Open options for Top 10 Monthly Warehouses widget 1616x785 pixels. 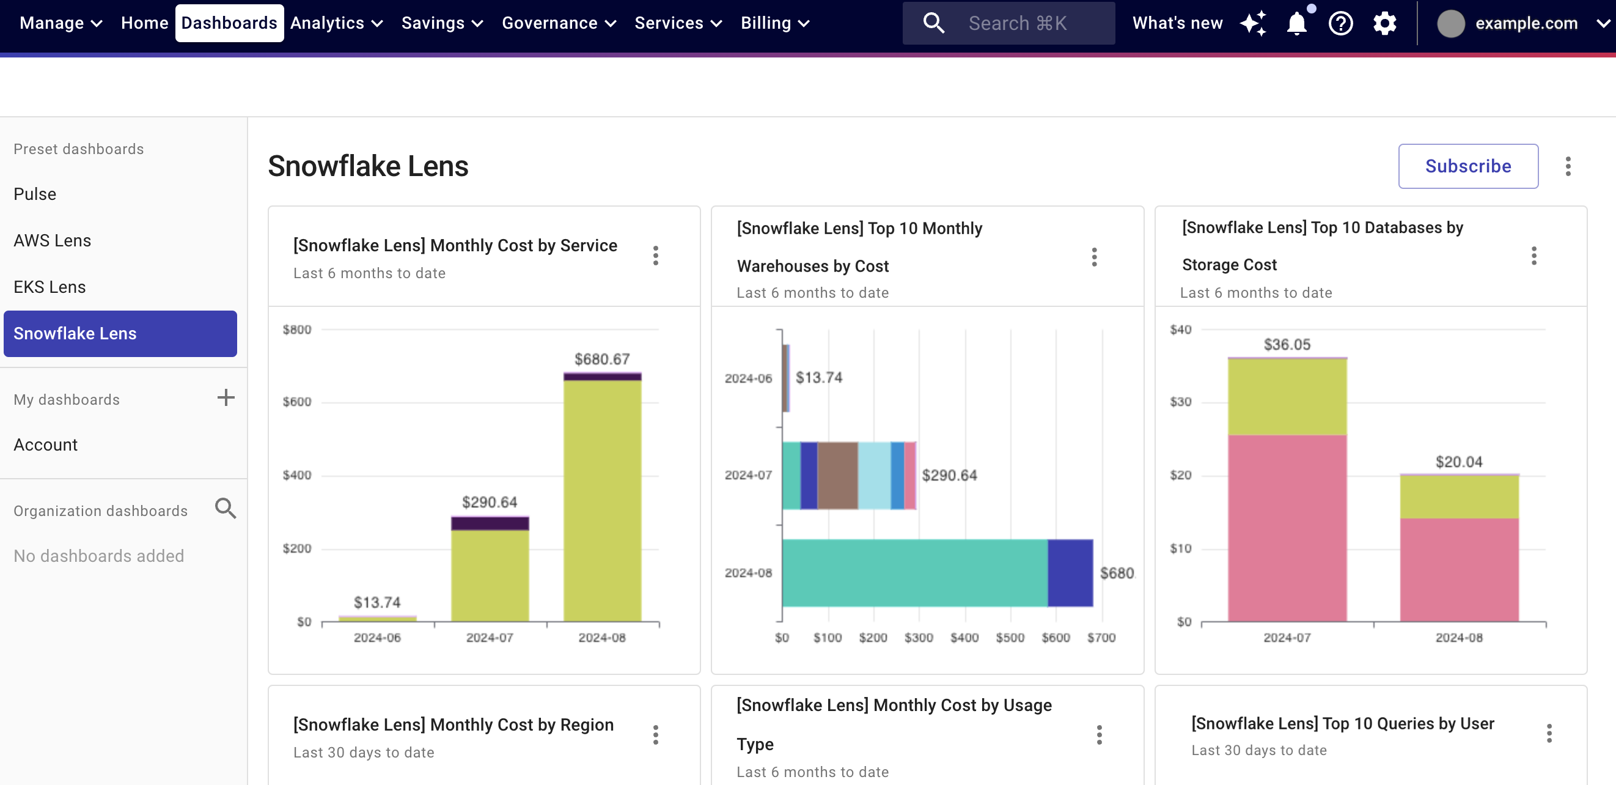point(1094,257)
